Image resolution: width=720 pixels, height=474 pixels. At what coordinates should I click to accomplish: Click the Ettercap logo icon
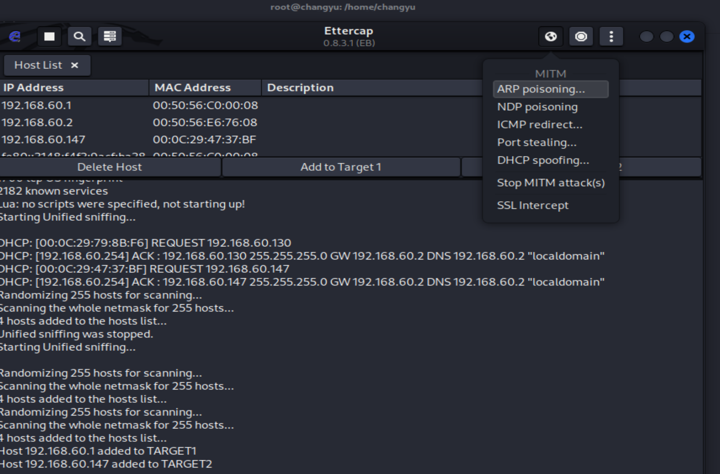(15, 36)
